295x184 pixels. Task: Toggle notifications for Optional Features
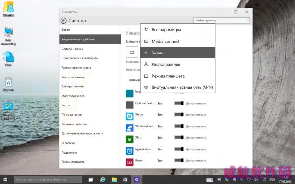[179, 103]
